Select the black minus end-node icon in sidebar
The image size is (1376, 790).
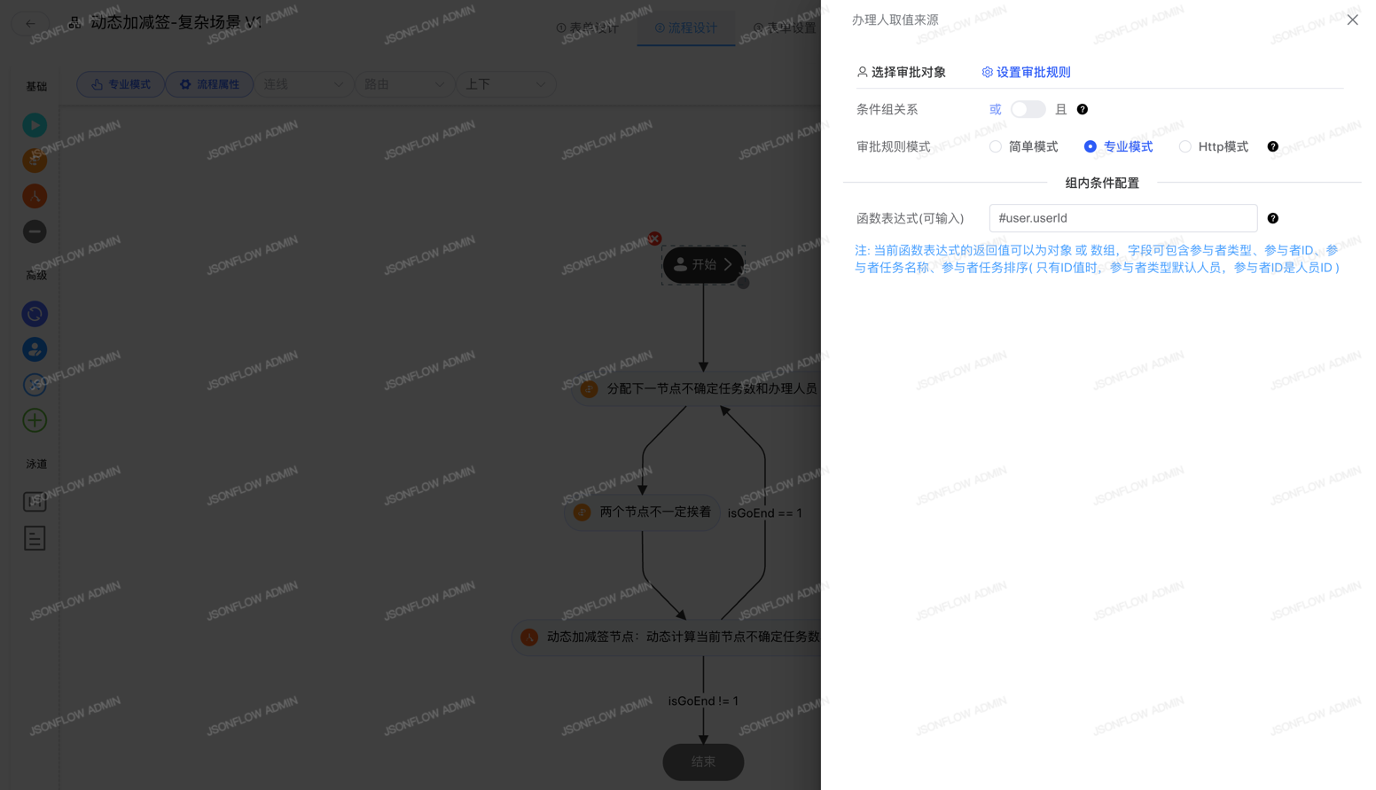(35, 231)
